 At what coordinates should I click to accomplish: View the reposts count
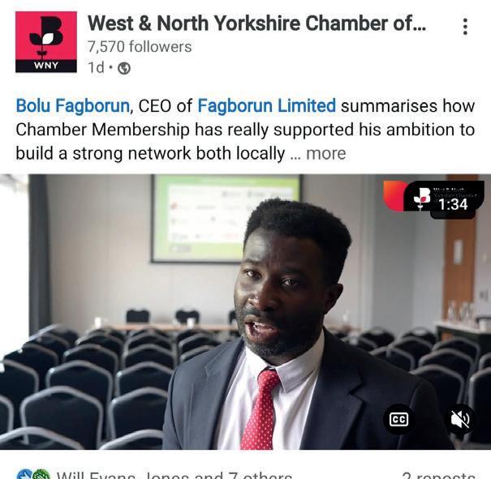438,475
